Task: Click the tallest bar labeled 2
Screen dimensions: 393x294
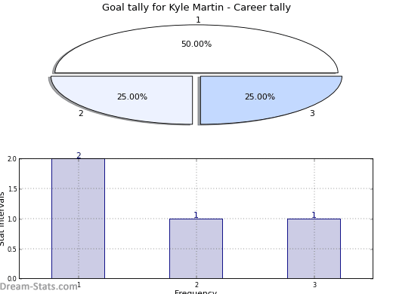Action: 79,219
